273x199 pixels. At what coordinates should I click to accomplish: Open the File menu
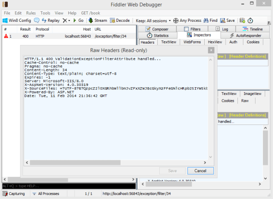point(7,13)
